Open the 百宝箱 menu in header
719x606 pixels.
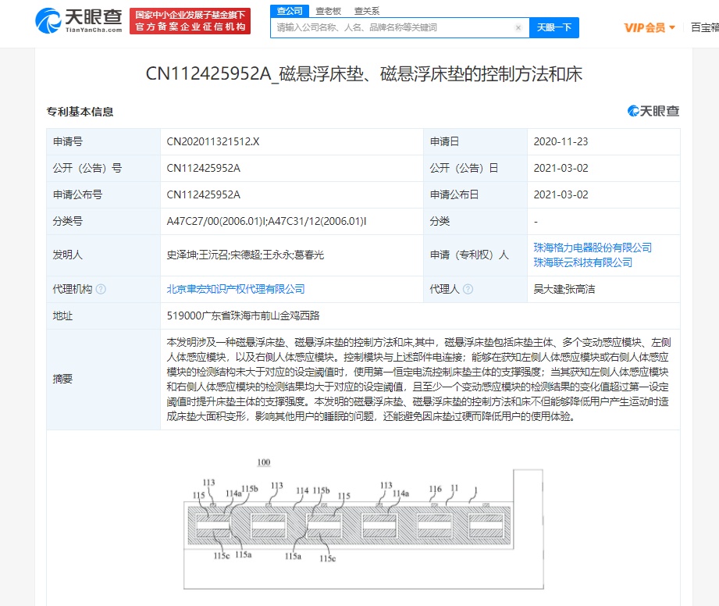(704, 27)
